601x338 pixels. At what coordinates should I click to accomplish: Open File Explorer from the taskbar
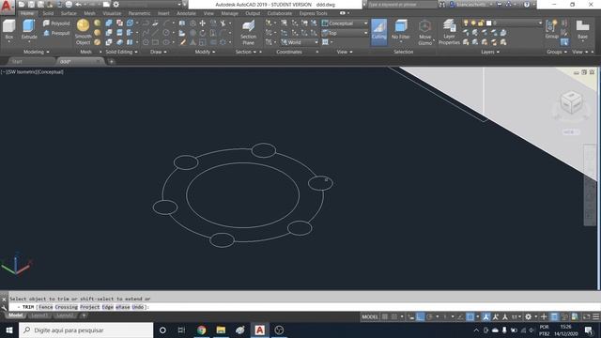pyautogui.click(x=221, y=330)
